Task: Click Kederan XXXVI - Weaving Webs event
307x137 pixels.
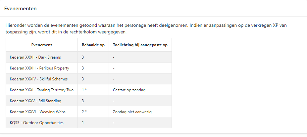Action: tap(38, 112)
